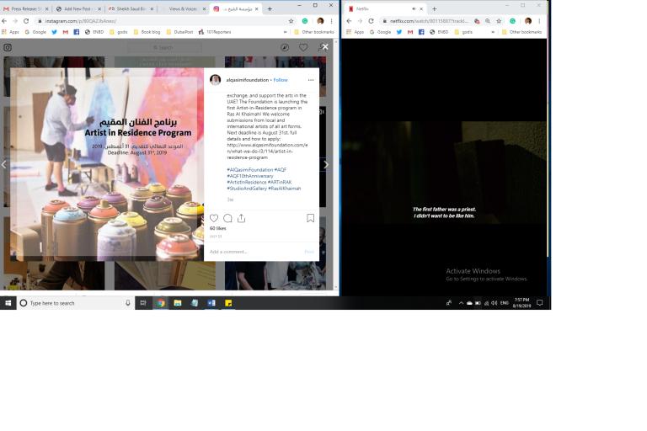Close the Instagram post overlay
Screen dimensions: 647x431
pos(325,47)
